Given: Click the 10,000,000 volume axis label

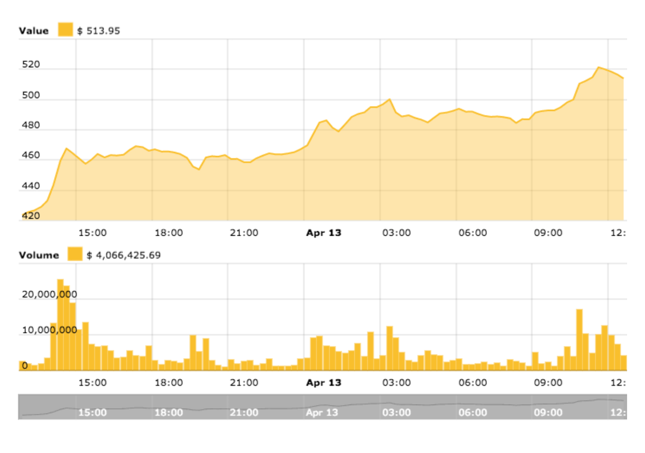Looking at the screenshot, I should [49, 330].
